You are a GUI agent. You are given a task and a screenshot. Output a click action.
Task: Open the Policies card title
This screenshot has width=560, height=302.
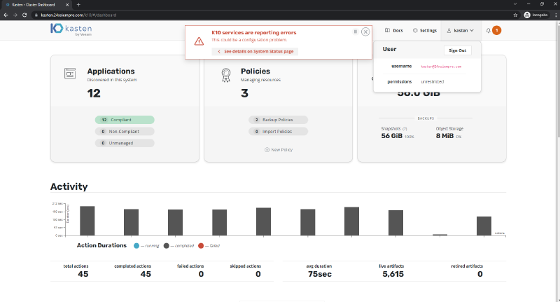pyautogui.click(x=255, y=71)
